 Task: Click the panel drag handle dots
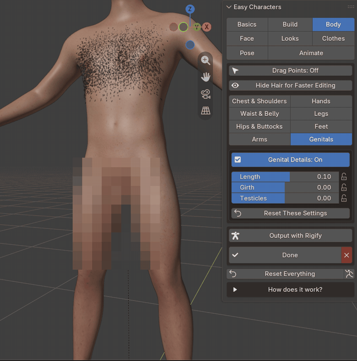[x=351, y=7]
